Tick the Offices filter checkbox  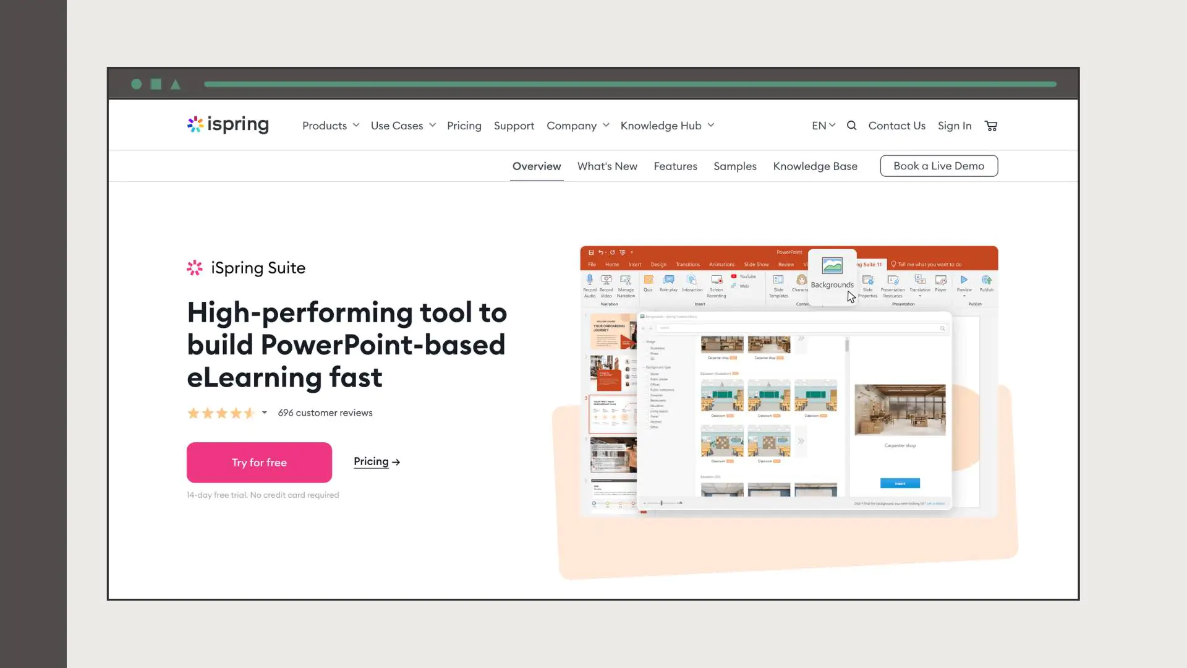[x=647, y=385]
